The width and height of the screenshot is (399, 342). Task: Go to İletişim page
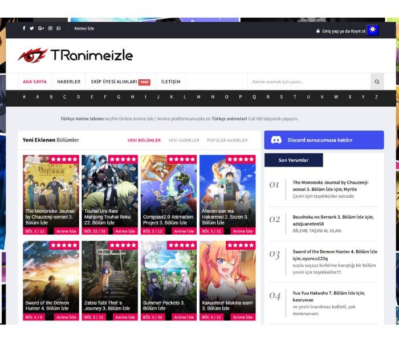click(170, 82)
